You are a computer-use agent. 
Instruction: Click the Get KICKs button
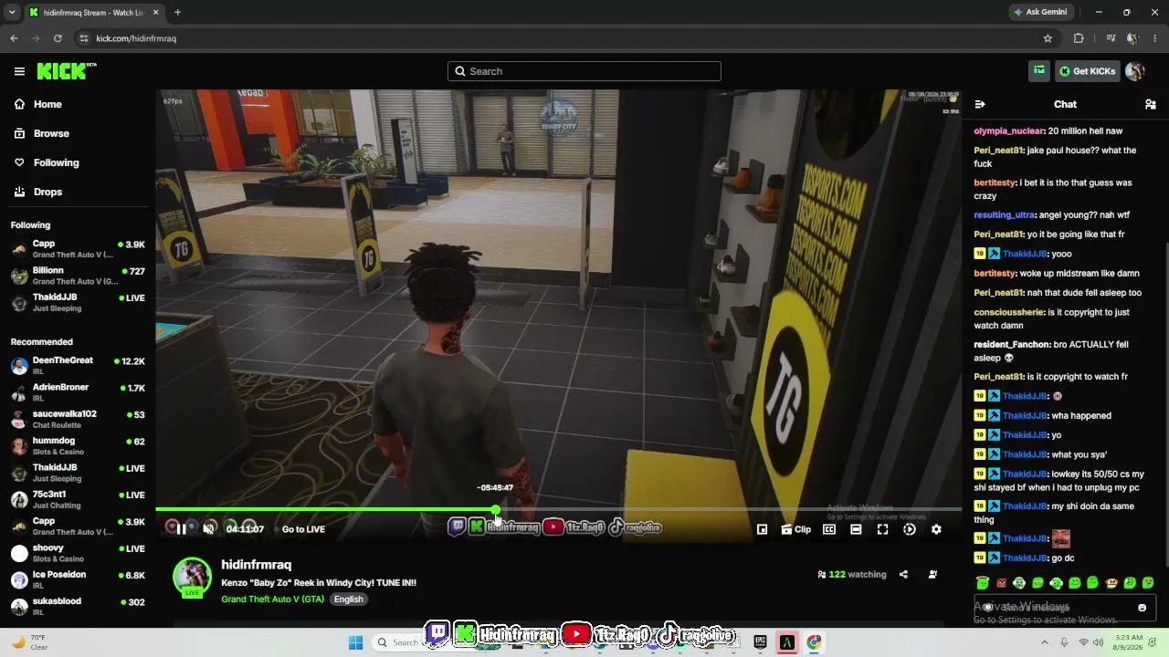click(1087, 71)
